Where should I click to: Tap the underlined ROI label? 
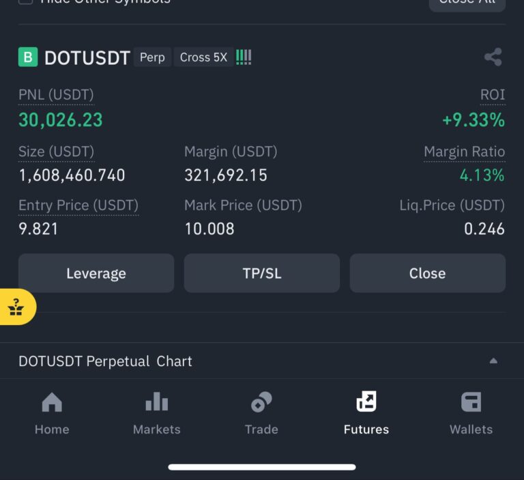(x=493, y=95)
